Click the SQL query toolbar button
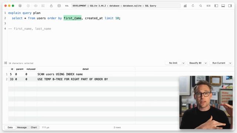This screenshot has width=237, height=133. point(67,6)
